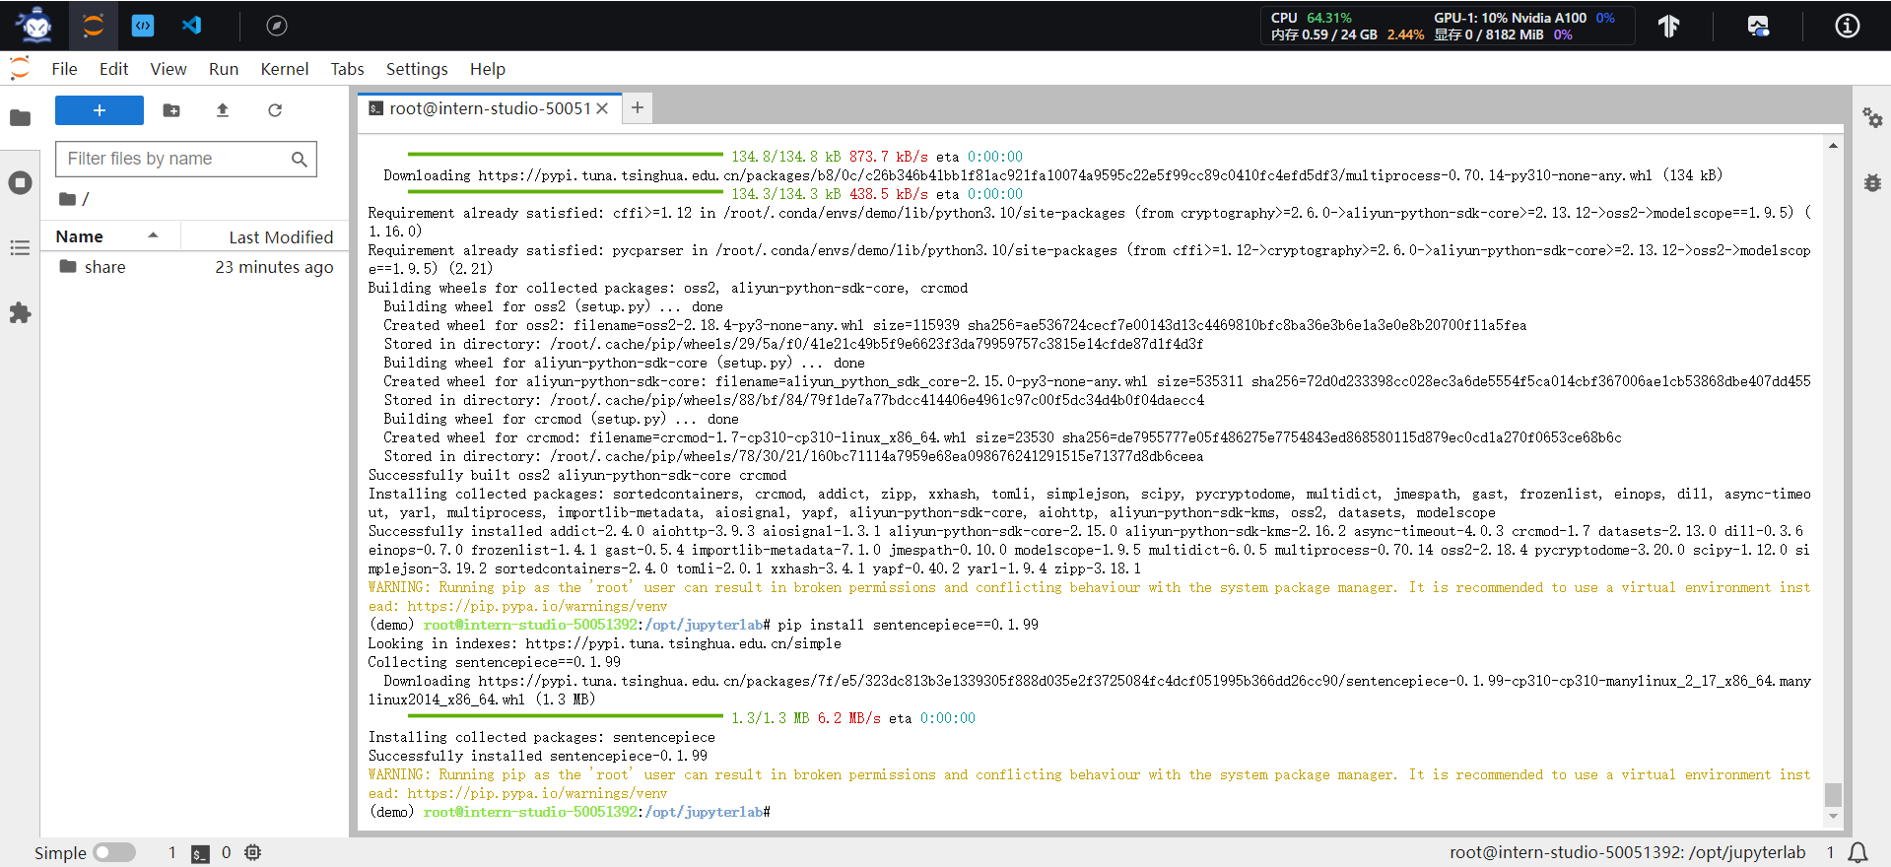
Task: Open the share folder
Action: 104,267
